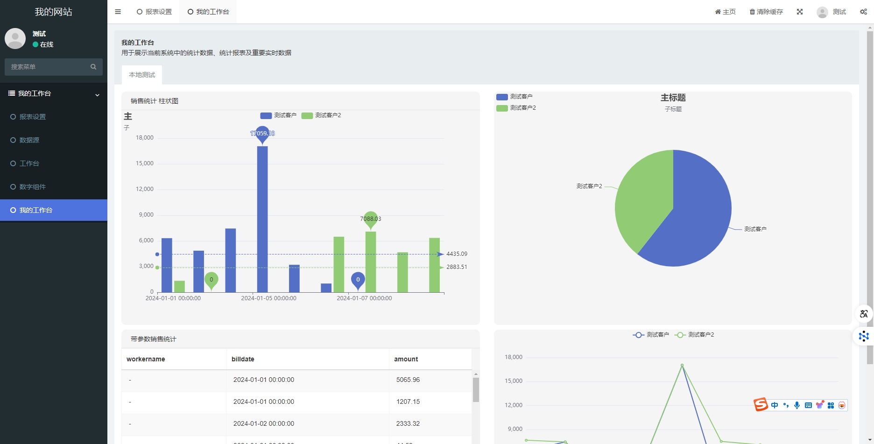
Task: Go to 主页 home link
Action: click(725, 12)
